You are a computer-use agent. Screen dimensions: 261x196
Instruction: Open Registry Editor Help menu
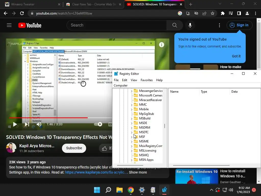tap(159, 80)
